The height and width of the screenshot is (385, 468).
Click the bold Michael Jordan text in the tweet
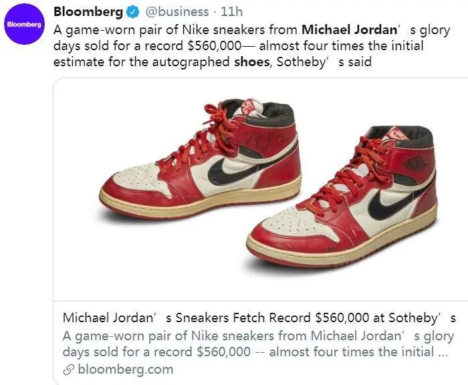pyautogui.click(x=349, y=30)
